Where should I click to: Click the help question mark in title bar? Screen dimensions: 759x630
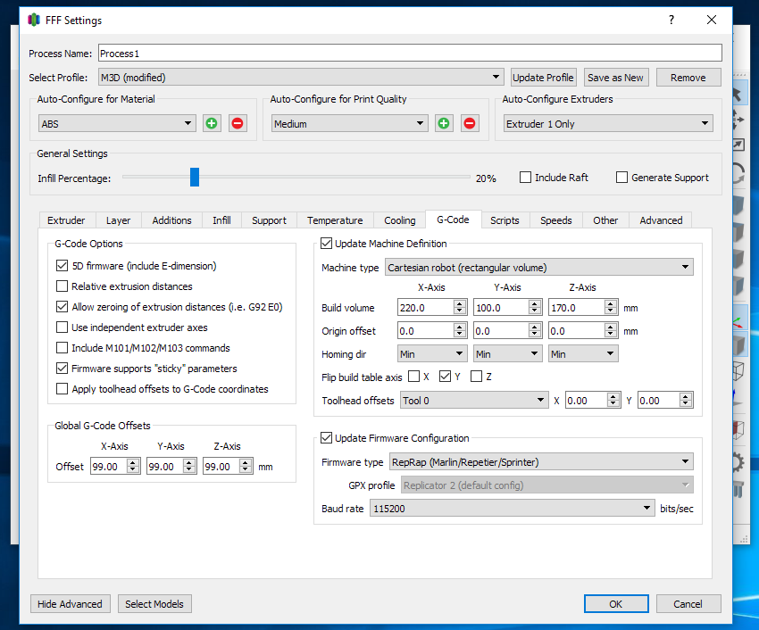coord(671,20)
